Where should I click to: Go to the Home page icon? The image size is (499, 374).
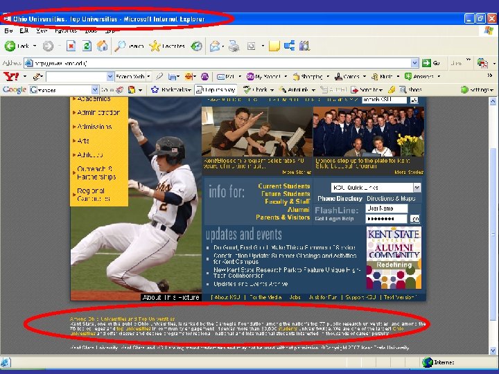point(102,46)
